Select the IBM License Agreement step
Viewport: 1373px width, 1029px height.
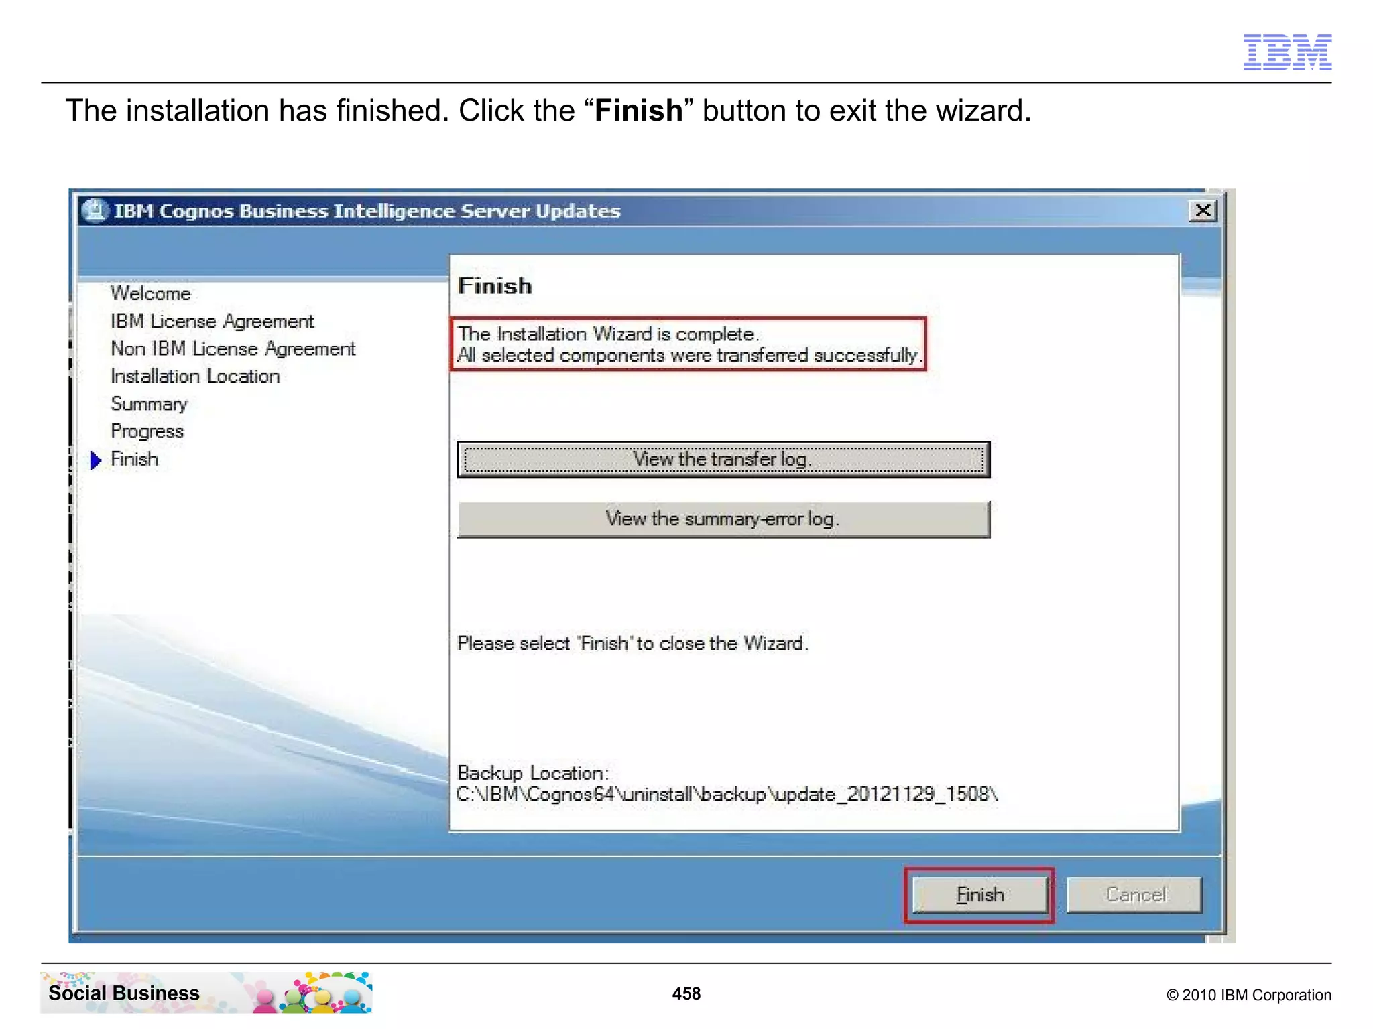point(212,322)
